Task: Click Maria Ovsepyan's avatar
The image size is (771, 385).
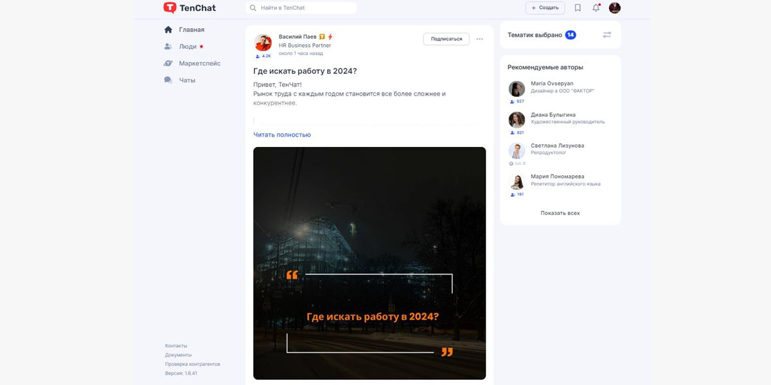Action: click(517, 89)
